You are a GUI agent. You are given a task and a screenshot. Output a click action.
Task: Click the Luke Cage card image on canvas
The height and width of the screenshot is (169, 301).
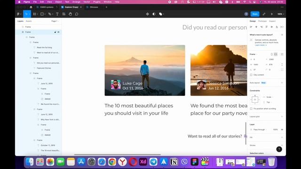[145, 70]
